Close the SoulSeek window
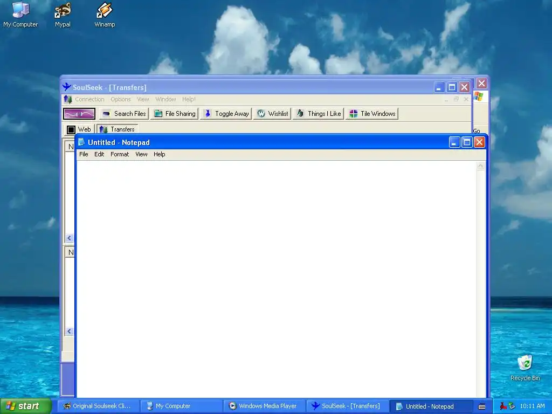This screenshot has width=552, height=414. (465, 87)
